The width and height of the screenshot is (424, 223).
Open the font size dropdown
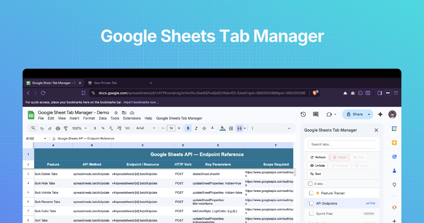(x=171, y=128)
